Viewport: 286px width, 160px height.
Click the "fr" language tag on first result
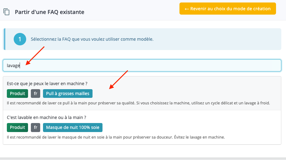coord(36,94)
